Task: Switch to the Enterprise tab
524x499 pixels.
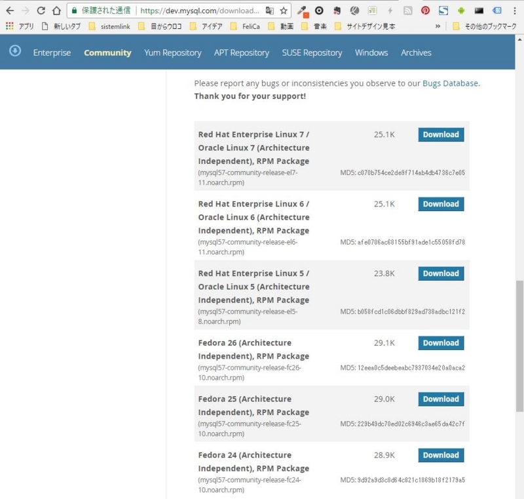Action: (x=52, y=52)
